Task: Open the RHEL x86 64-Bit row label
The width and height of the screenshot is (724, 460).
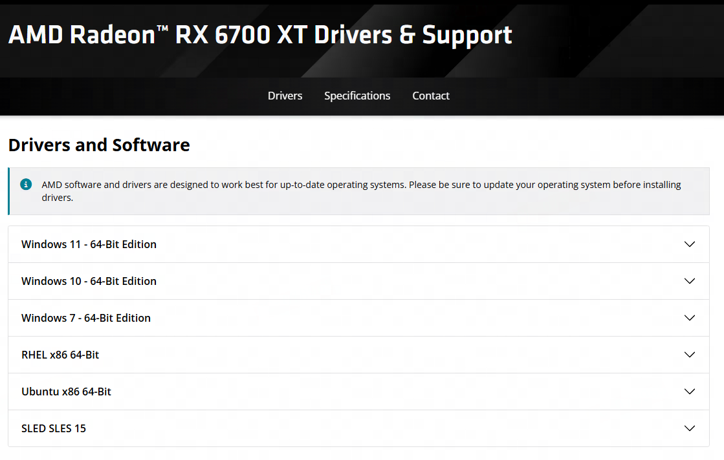Action: tap(60, 355)
